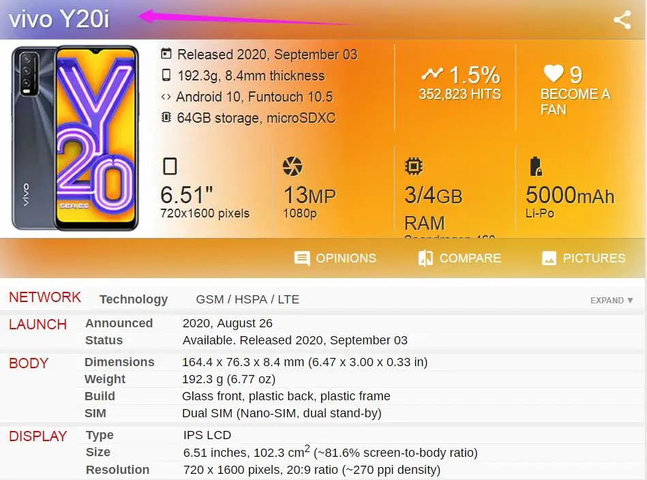The width and height of the screenshot is (647, 480).
Task: Click the Li-Po battery type text
Action: tap(539, 213)
